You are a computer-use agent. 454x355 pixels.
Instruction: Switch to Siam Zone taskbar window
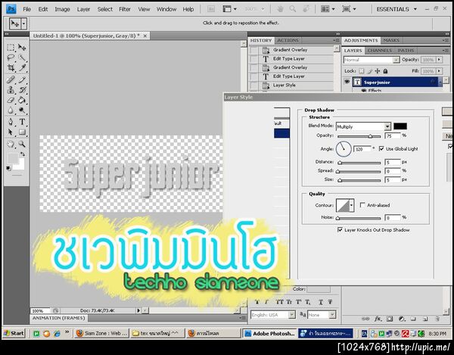101,333
